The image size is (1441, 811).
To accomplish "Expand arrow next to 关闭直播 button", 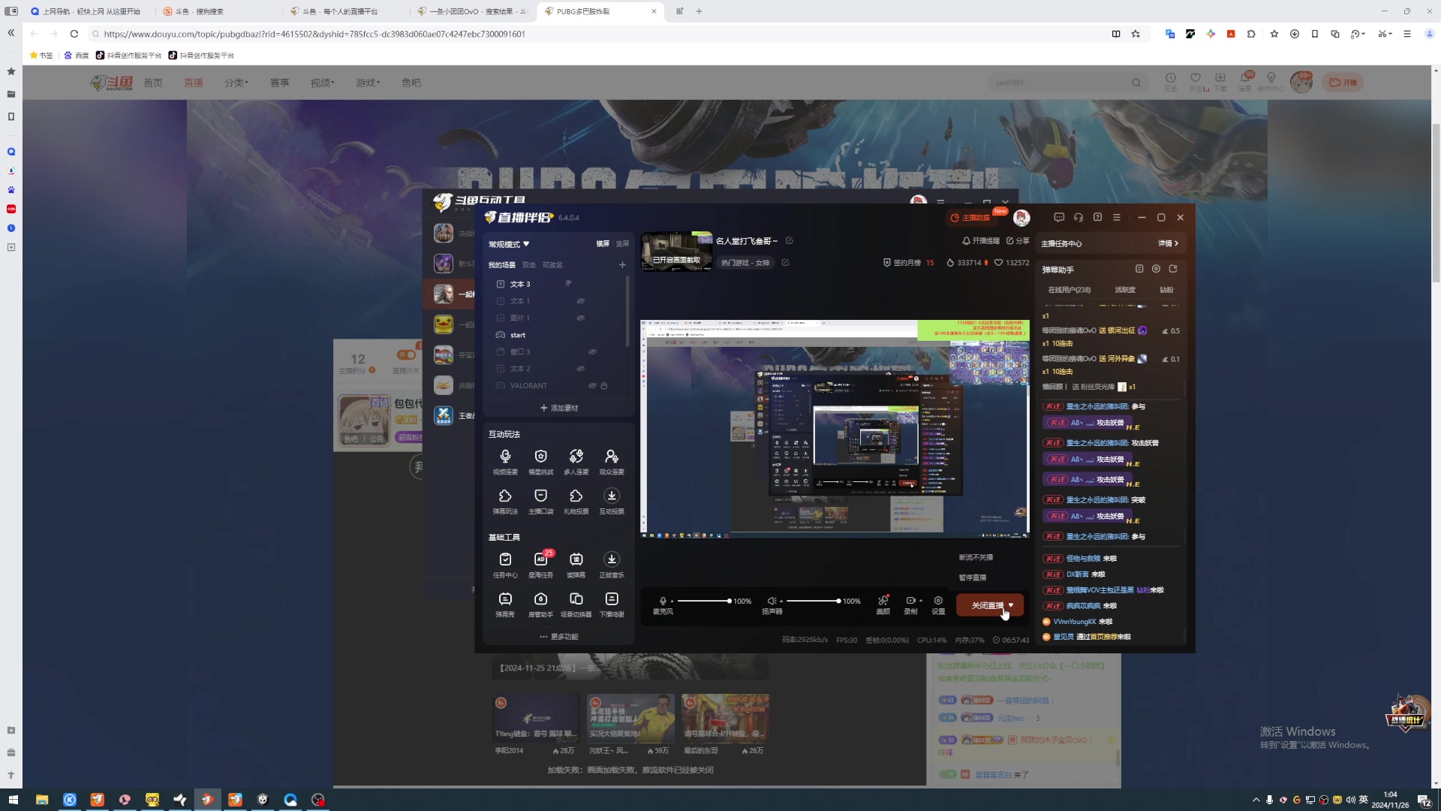I will (x=1011, y=605).
